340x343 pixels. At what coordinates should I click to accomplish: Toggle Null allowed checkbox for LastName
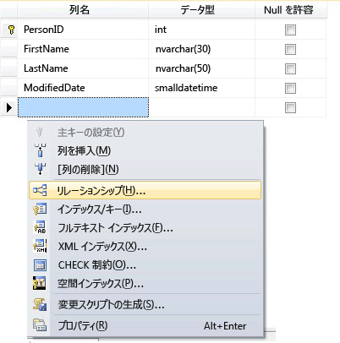tap(290, 68)
